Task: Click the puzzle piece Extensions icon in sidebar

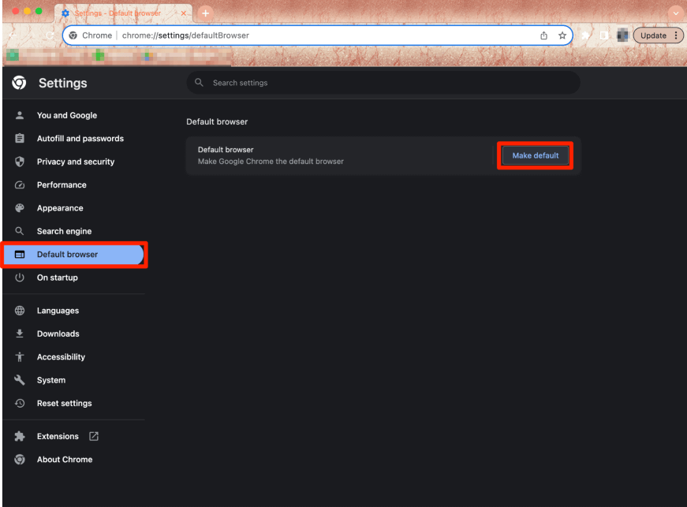Action: pyautogui.click(x=19, y=436)
